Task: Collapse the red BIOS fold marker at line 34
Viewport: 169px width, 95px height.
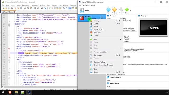Action: click(9, 49)
